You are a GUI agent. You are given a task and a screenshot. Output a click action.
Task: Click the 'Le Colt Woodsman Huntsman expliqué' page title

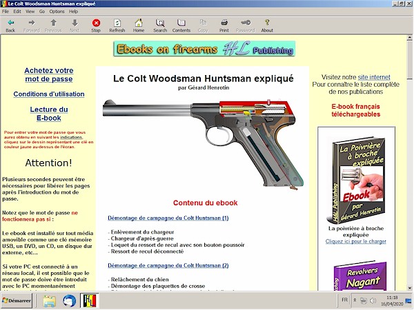(204, 79)
